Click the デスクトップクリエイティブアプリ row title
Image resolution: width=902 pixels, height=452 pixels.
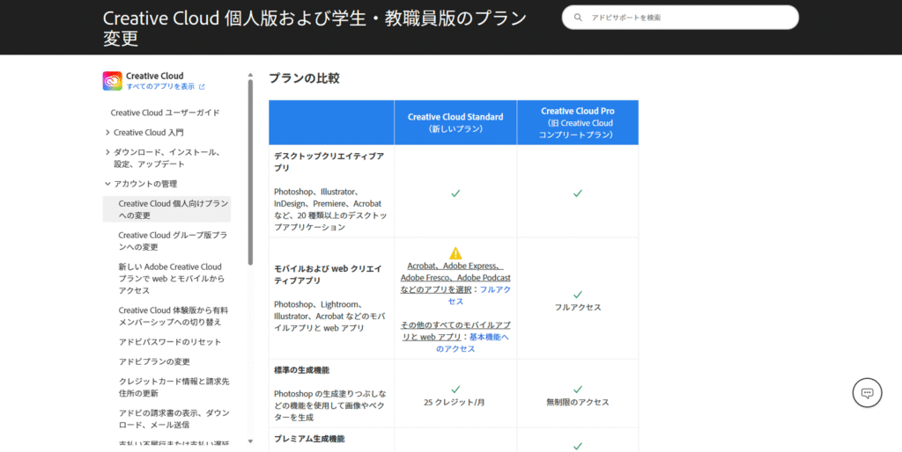click(x=329, y=162)
